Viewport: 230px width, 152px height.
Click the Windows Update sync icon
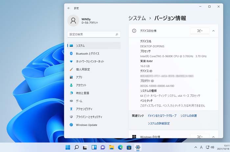point(71,125)
